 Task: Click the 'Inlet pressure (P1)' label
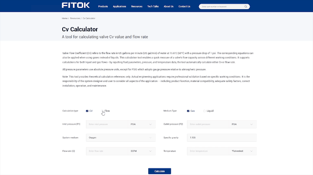71,124
